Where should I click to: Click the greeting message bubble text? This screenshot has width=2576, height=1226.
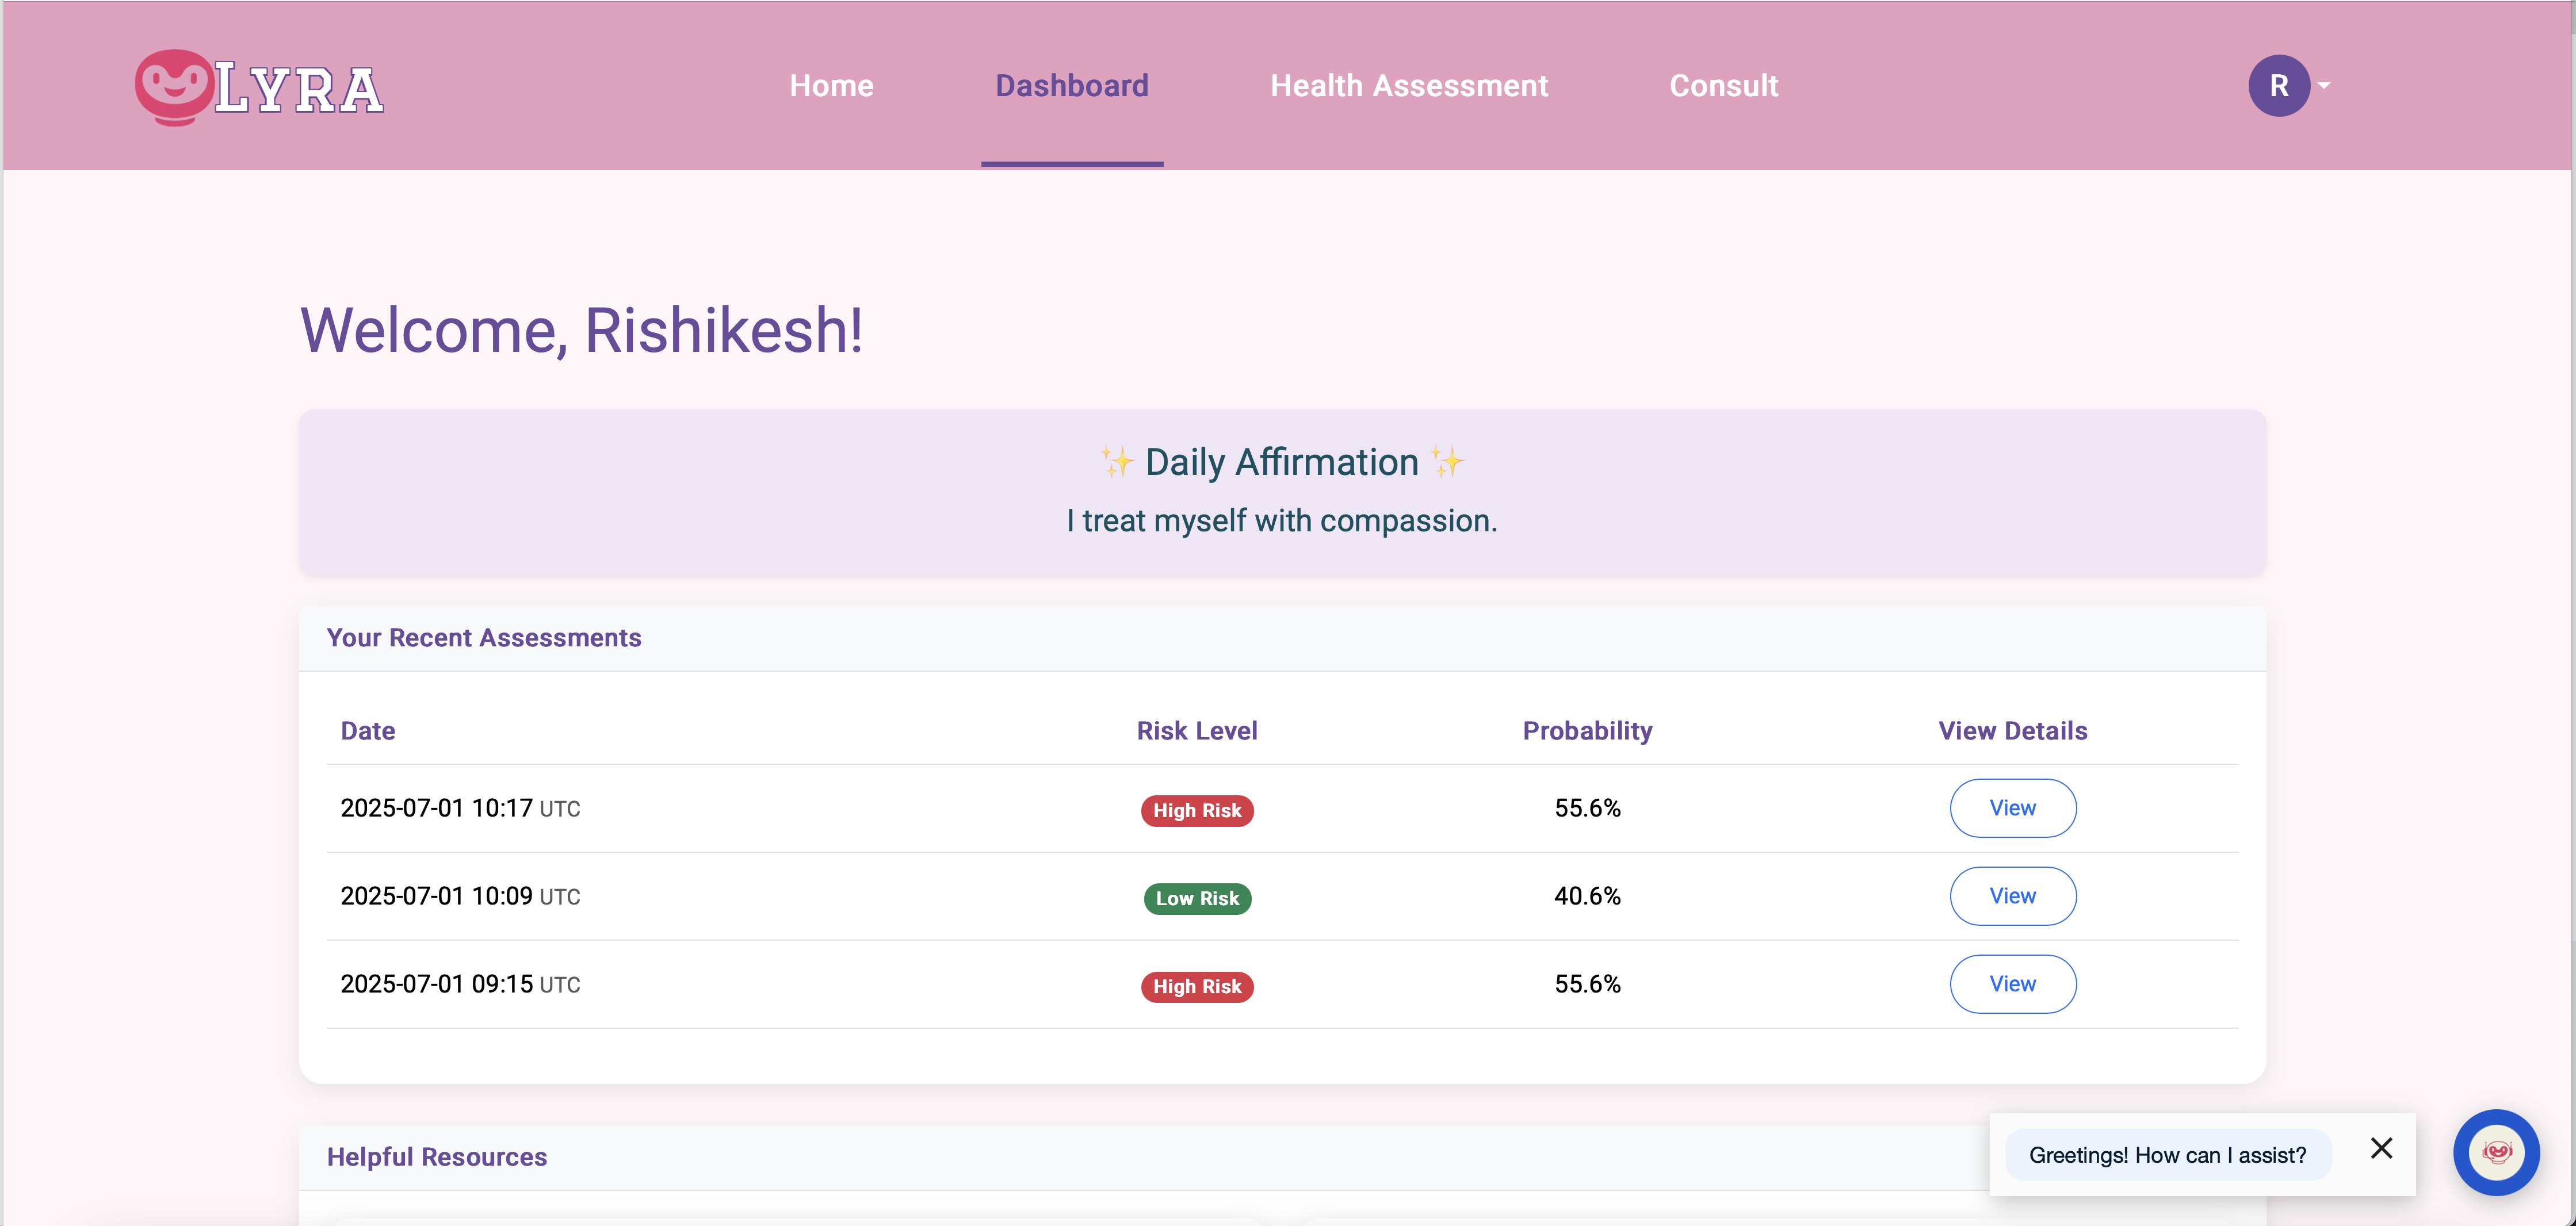click(2167, 1155)
